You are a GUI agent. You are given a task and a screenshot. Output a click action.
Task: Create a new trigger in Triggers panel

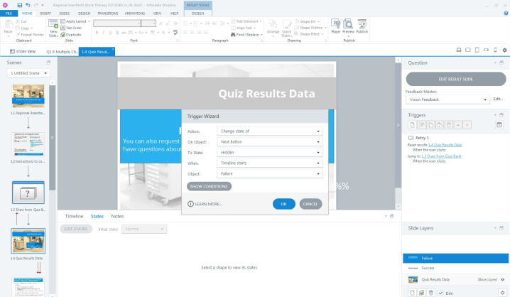413,125
